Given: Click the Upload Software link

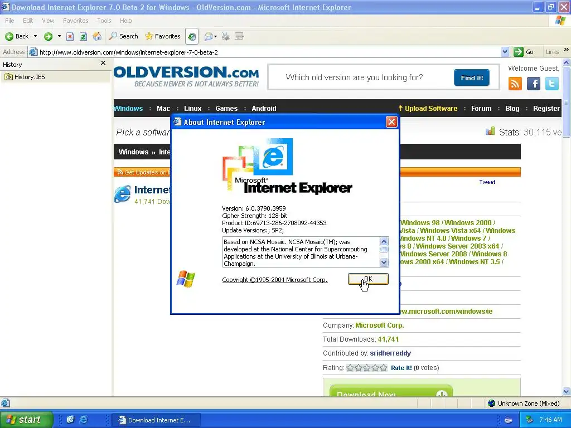Looking at the screenshot, I should (428, 109).
